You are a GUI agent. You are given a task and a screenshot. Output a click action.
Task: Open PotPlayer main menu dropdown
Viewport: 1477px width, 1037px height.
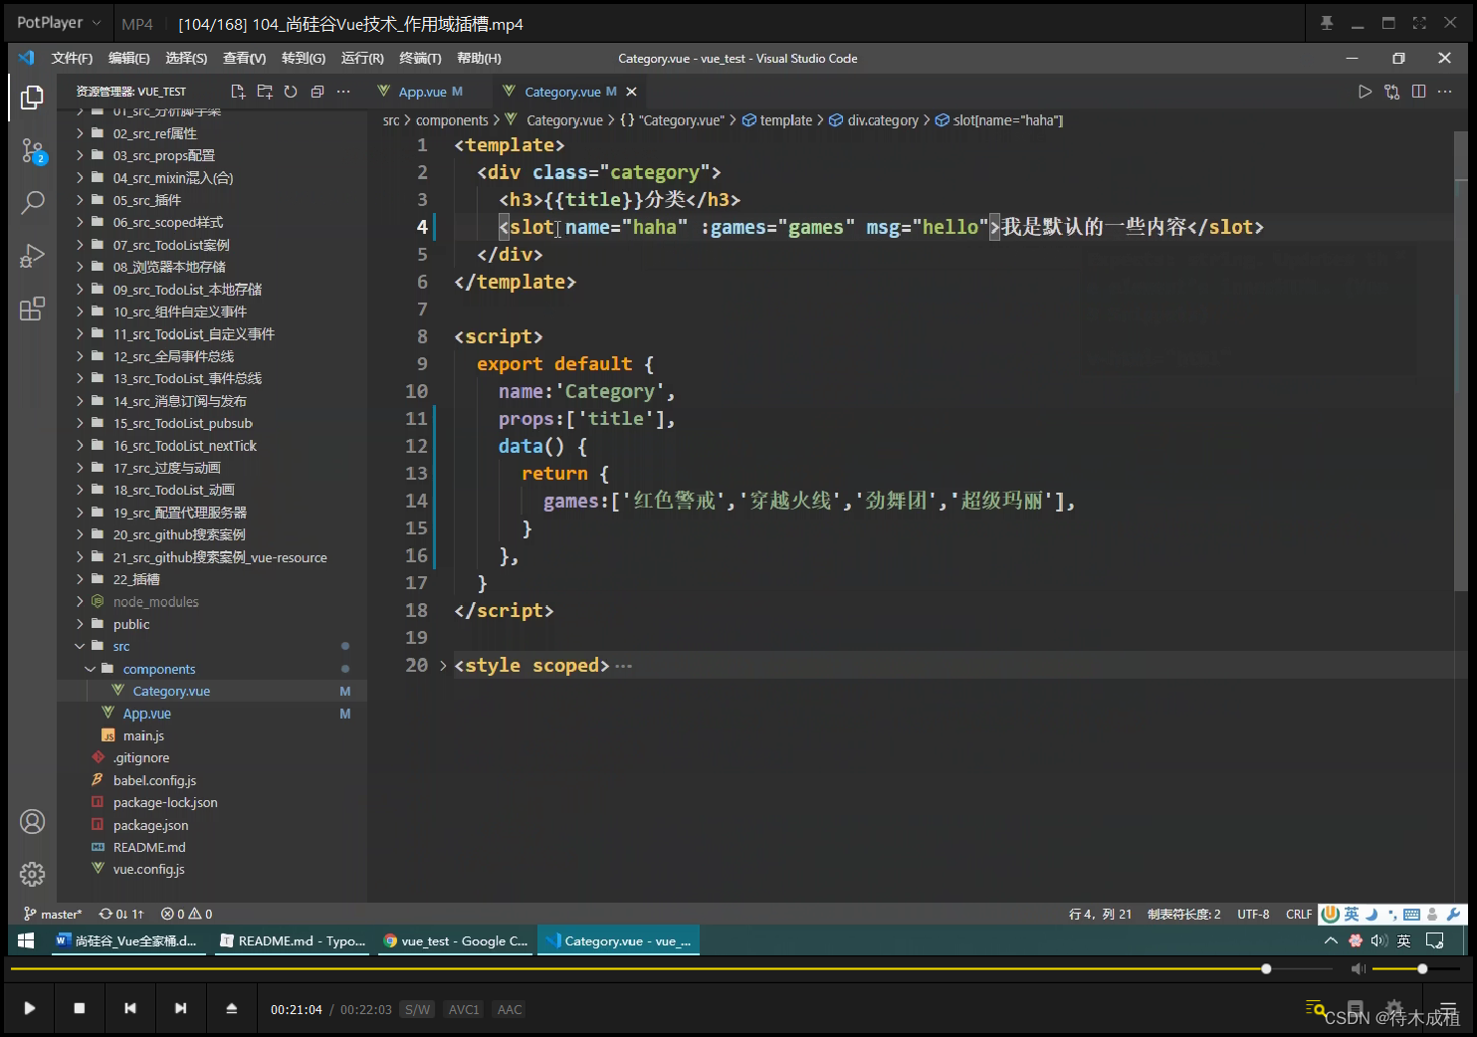pos(59,22)
